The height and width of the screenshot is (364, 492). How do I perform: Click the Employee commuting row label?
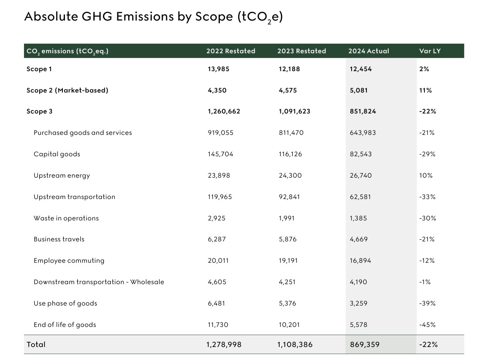(x=69, y=261)
